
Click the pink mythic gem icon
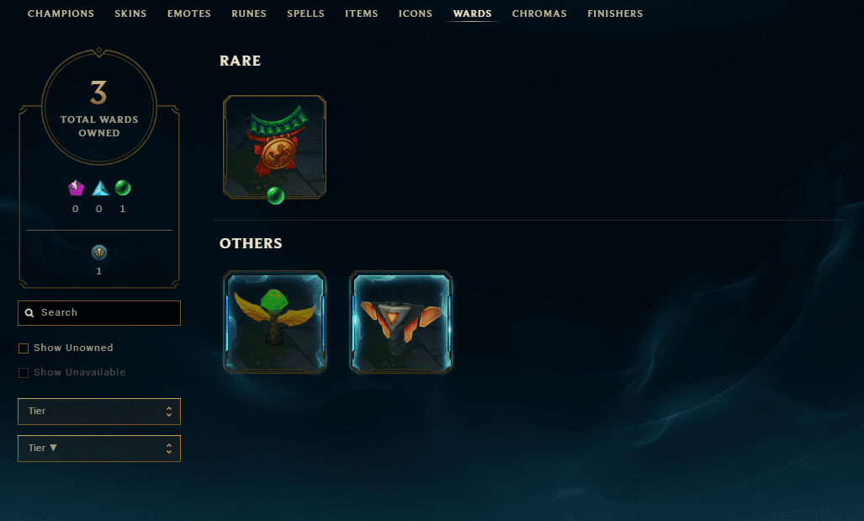[76, 188]
